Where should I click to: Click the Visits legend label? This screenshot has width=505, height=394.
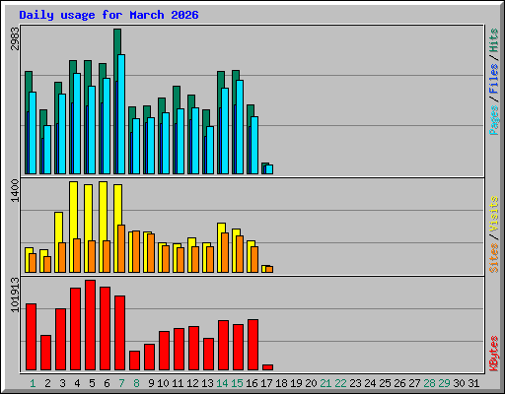(494, 214)
